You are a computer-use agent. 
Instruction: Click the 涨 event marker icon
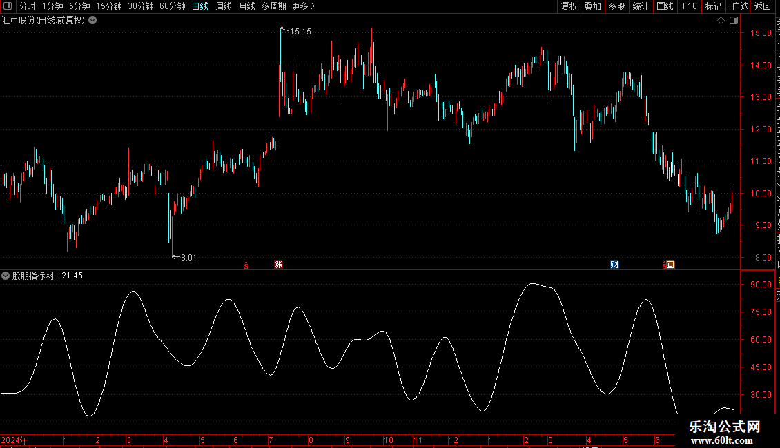point(279,265)
